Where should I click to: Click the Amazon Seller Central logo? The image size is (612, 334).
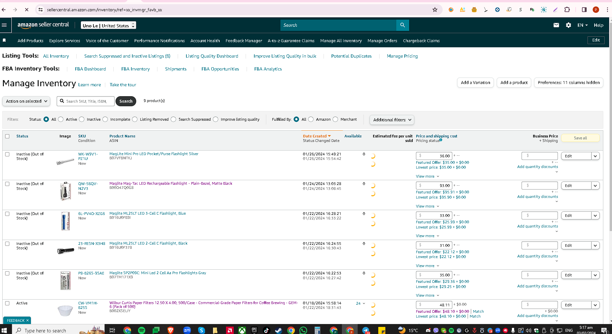pos(43,25)
